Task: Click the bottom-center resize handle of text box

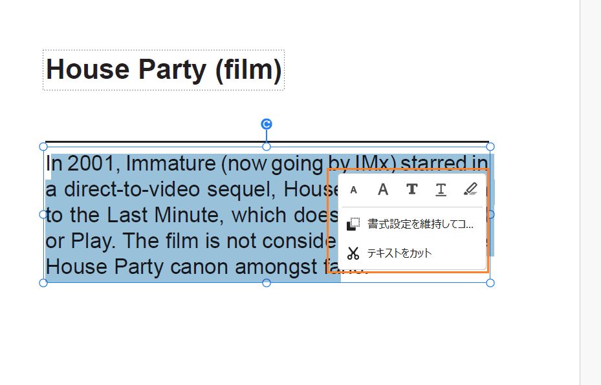Action: tap(267, 283)
